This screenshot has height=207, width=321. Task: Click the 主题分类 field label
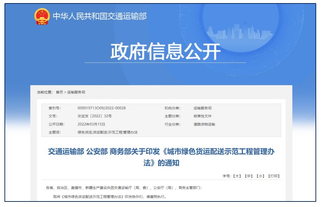pos(173,116)
